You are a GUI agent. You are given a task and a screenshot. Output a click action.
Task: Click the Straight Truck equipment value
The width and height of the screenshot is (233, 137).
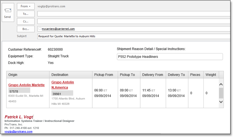(58, 56)
